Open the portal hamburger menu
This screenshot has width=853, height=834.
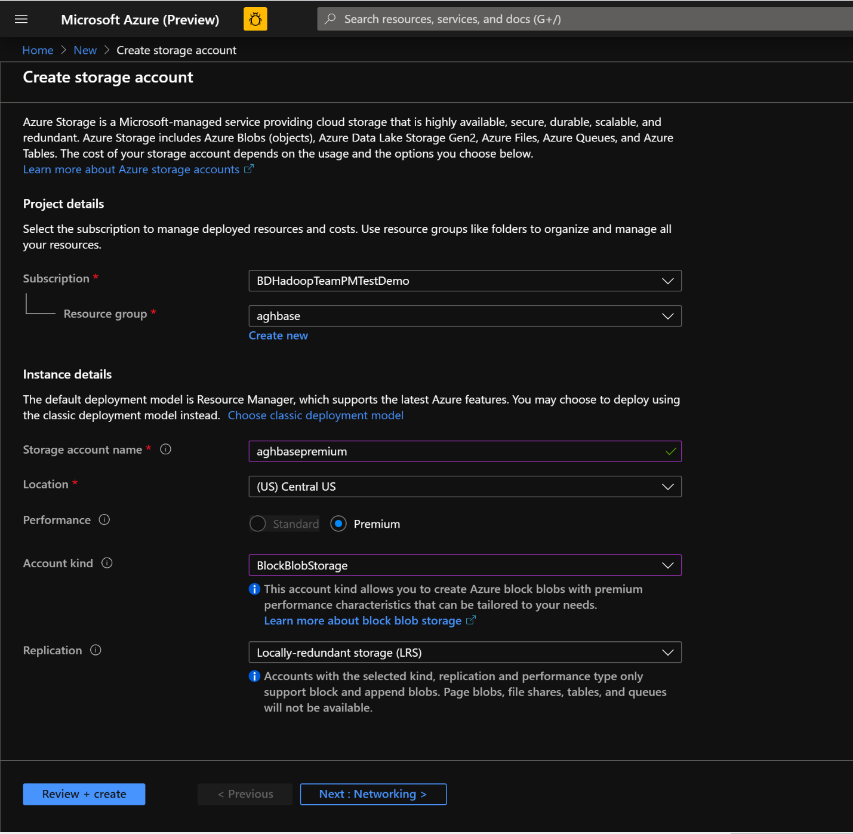[x=21, y=19]
